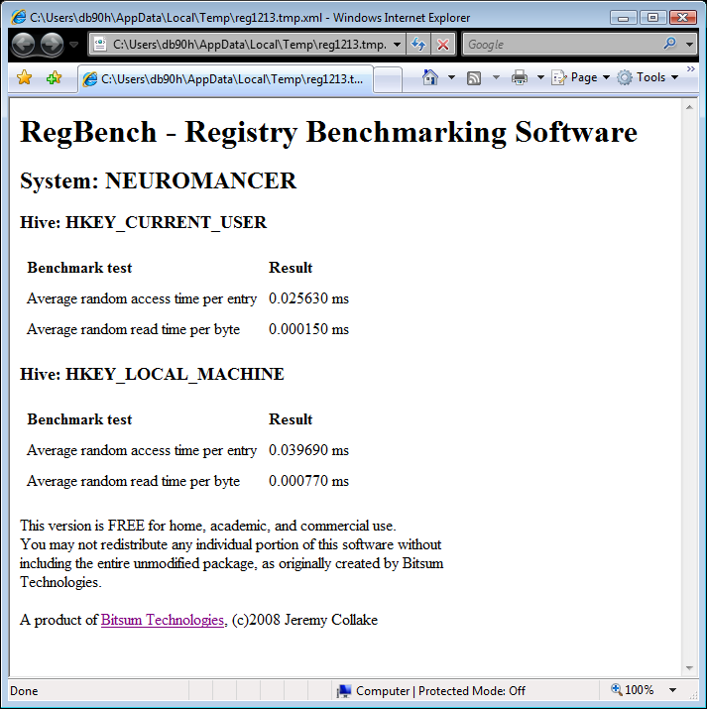This screenshot has width=707, height=709.
Task: Refresh the page with the blue arrows icon
Action: 418,45
